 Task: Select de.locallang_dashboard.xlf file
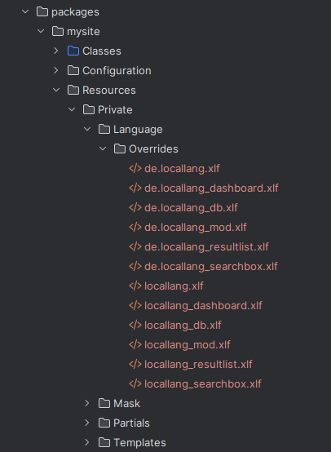coord(211,188)
